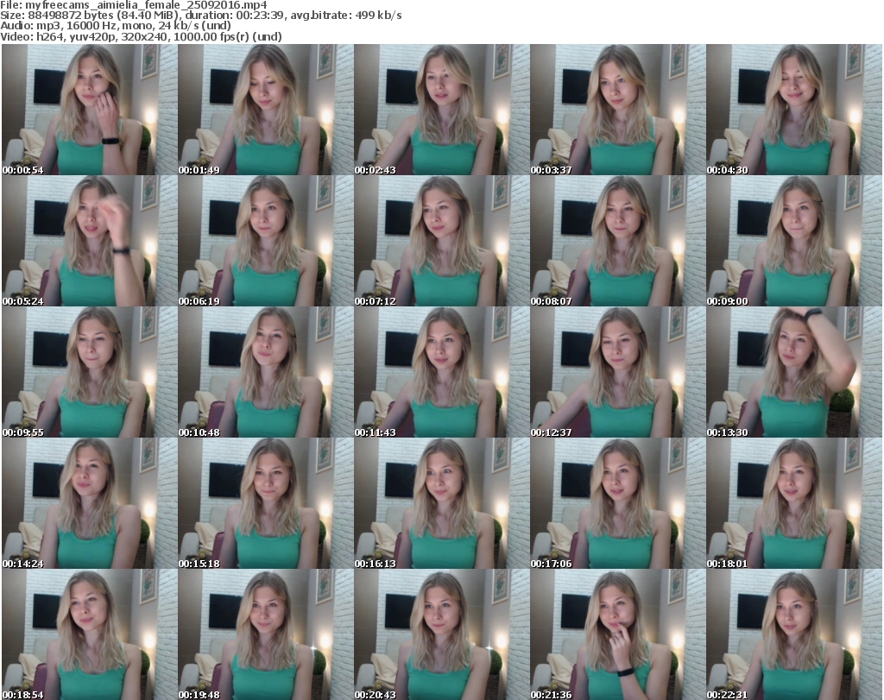Screen dimensions: 884x700
Task: Click the Size and duration info line
Action: pos(201,16)
